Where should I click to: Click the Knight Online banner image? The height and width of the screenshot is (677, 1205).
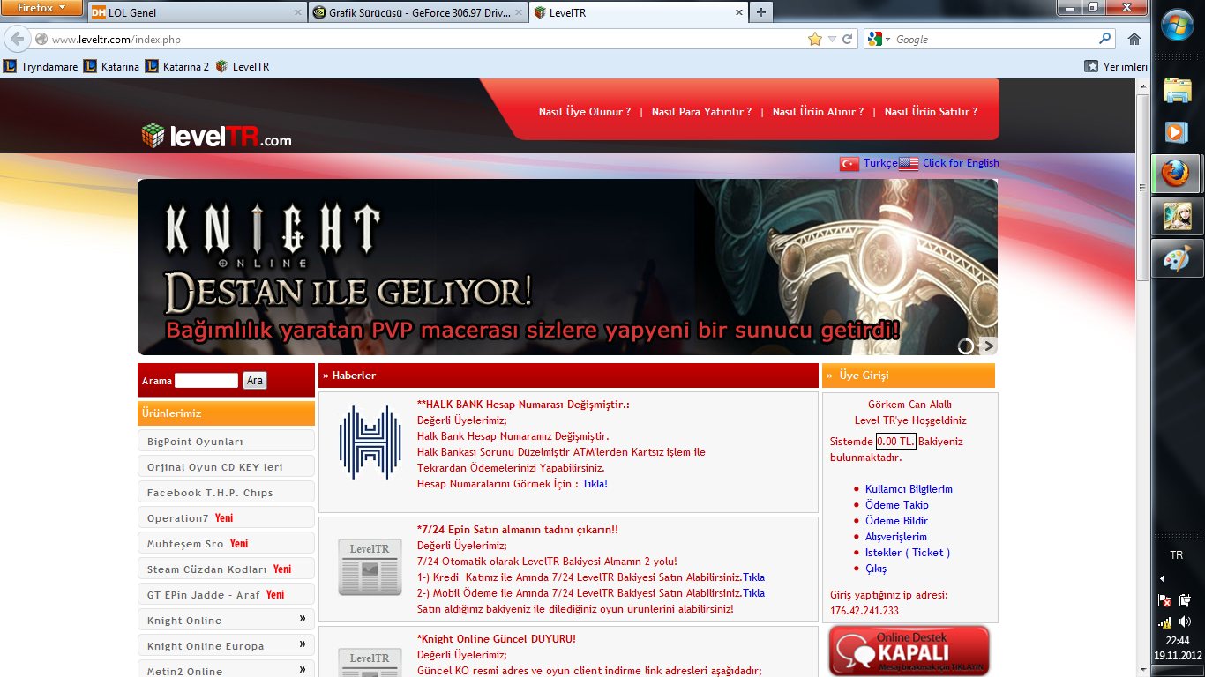567,267
